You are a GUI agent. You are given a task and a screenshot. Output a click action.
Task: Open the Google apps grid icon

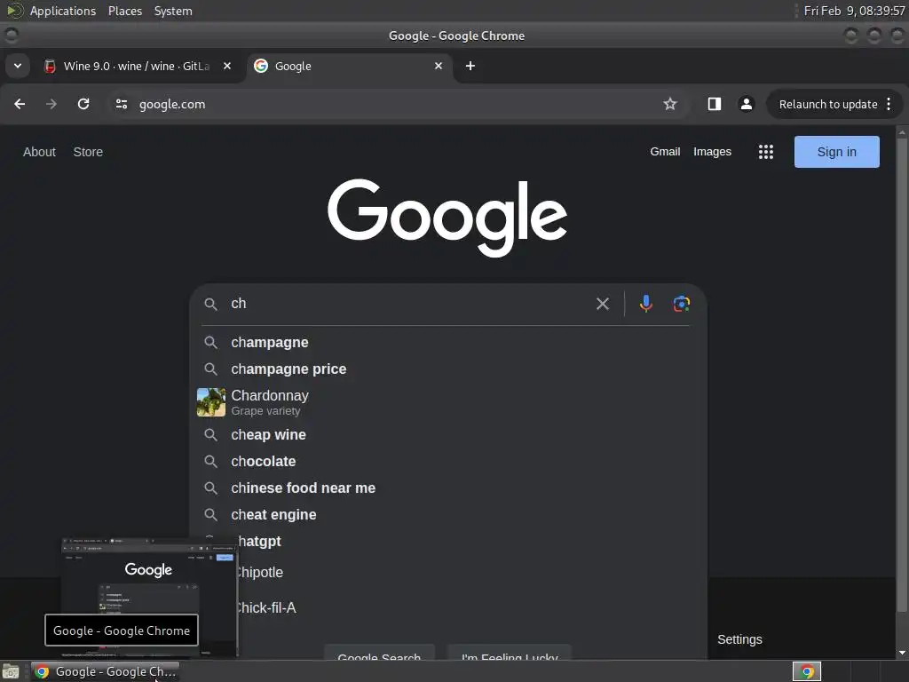pyautogui.click(x=766, y=152)
